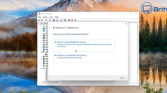Collapse the Sound controllers tree category
The image size is (167, 93).
click(41, 68)
